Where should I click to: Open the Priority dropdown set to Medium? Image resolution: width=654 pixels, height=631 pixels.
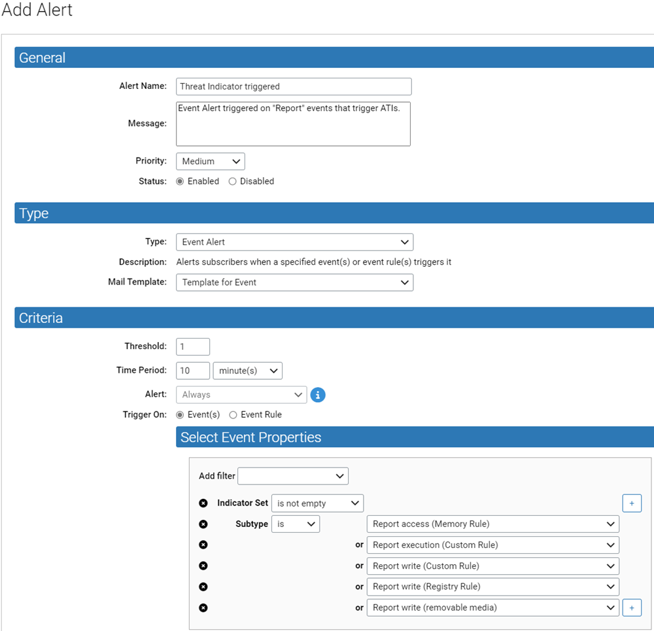pos(210,162)
